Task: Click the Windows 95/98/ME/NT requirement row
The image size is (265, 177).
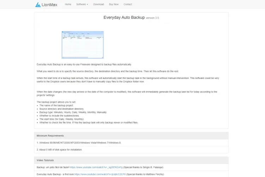Action: point(131,143)
